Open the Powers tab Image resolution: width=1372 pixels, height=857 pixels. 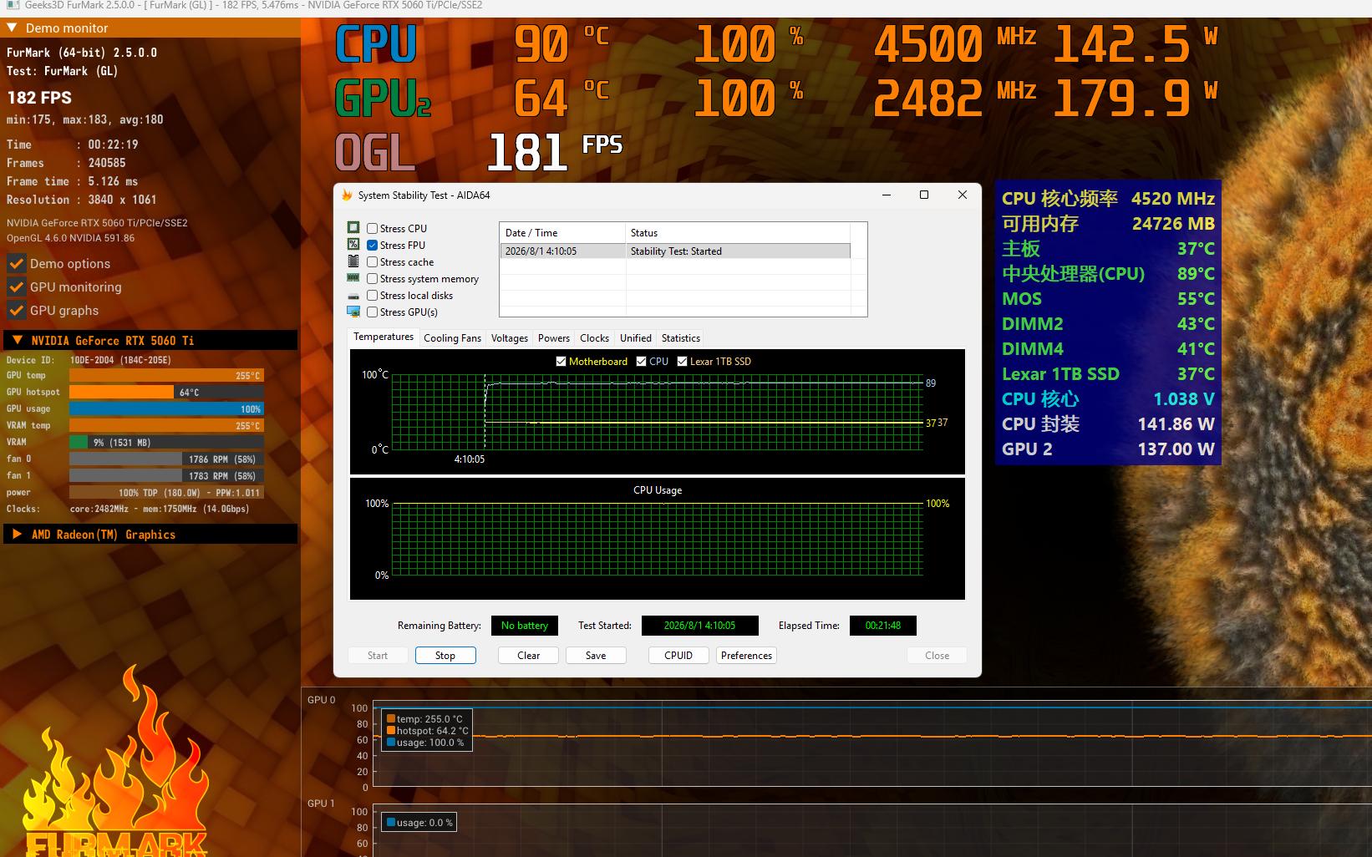click(x=554, y=337)
